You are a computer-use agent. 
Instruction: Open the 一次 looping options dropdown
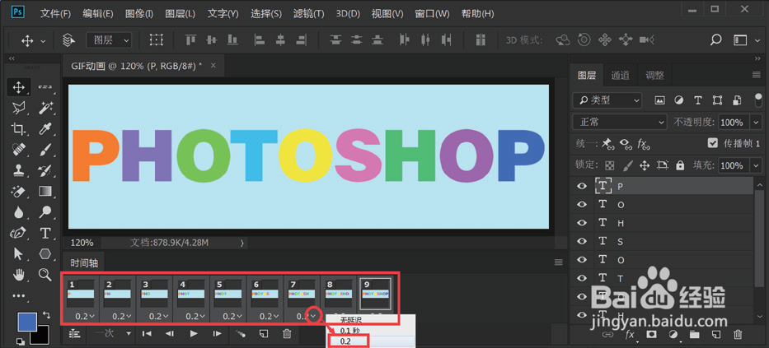click(113, 334)
